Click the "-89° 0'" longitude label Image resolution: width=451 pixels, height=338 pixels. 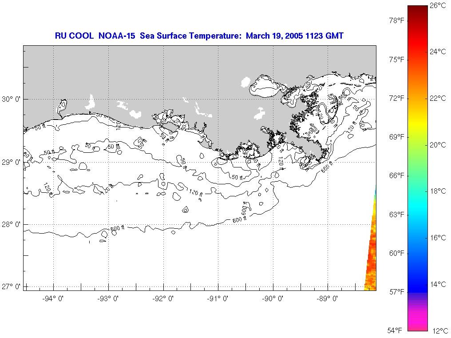point(327,298)
